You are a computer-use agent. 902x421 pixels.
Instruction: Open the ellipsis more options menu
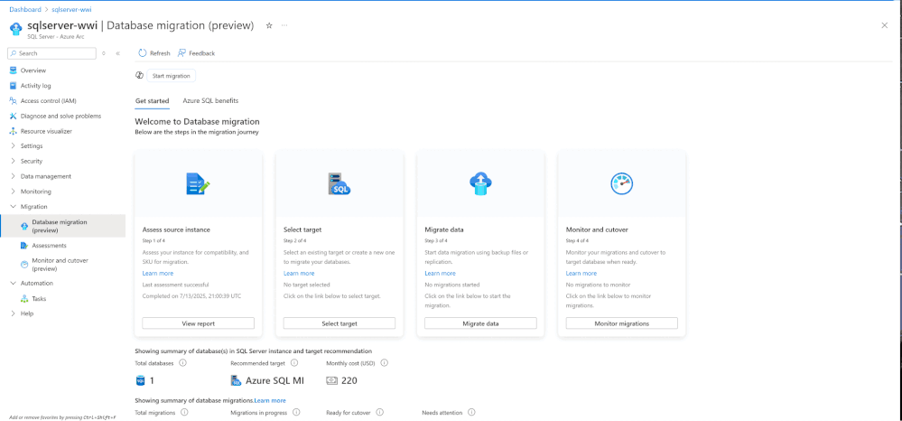[284, 25]
